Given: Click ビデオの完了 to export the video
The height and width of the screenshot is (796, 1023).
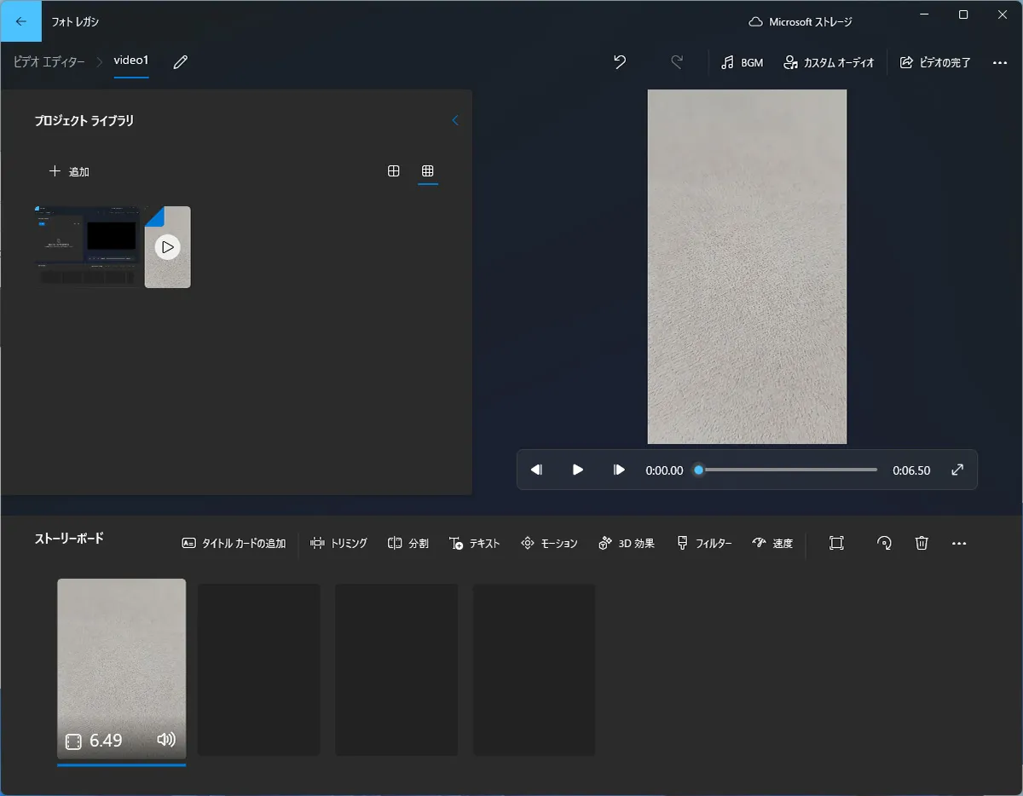Looking at the screenshot, I should pyautogui.click(x=935, y=61).
